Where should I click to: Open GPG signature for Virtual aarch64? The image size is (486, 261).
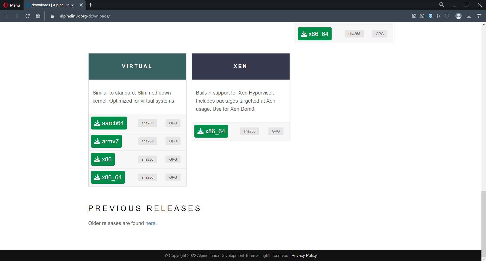pos(173,123)
